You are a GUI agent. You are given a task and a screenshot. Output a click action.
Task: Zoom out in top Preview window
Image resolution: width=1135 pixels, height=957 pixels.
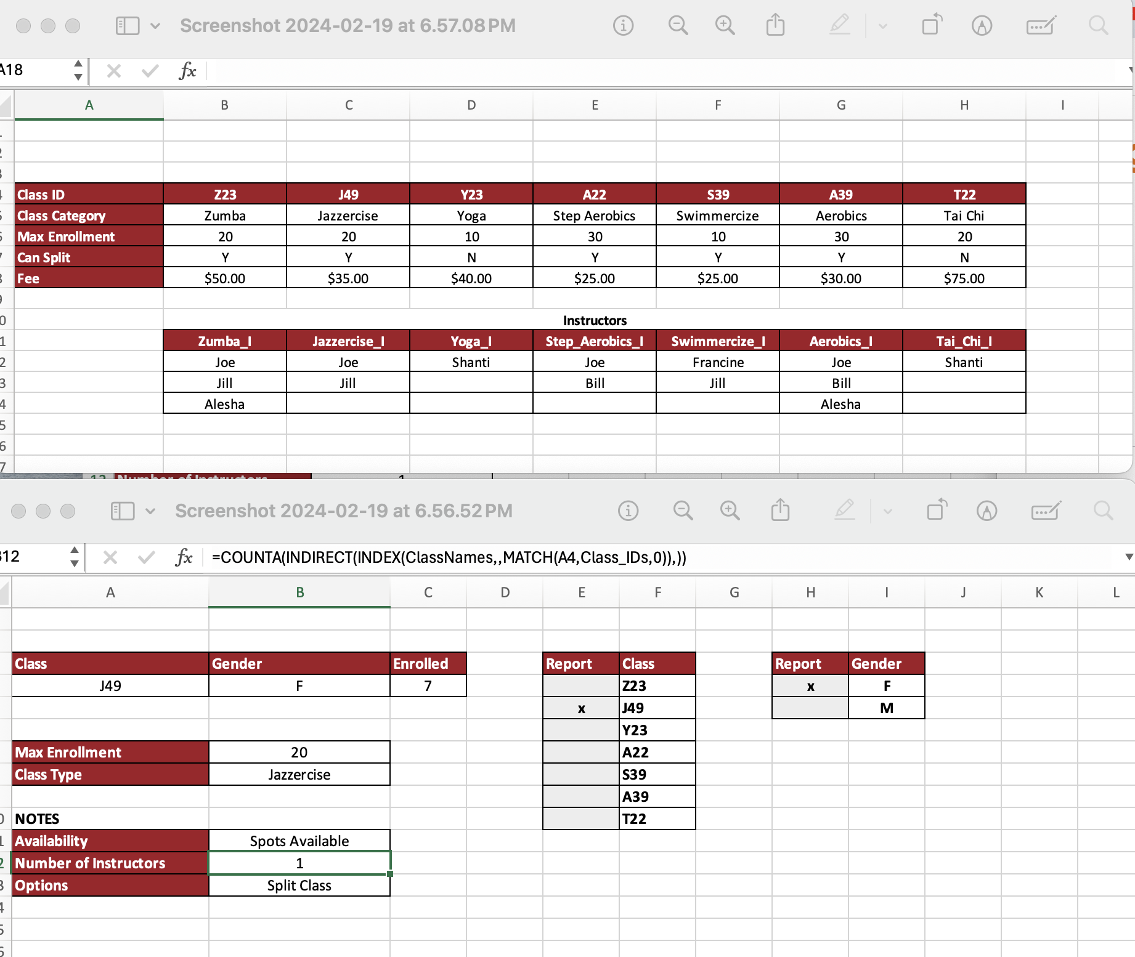678,26
